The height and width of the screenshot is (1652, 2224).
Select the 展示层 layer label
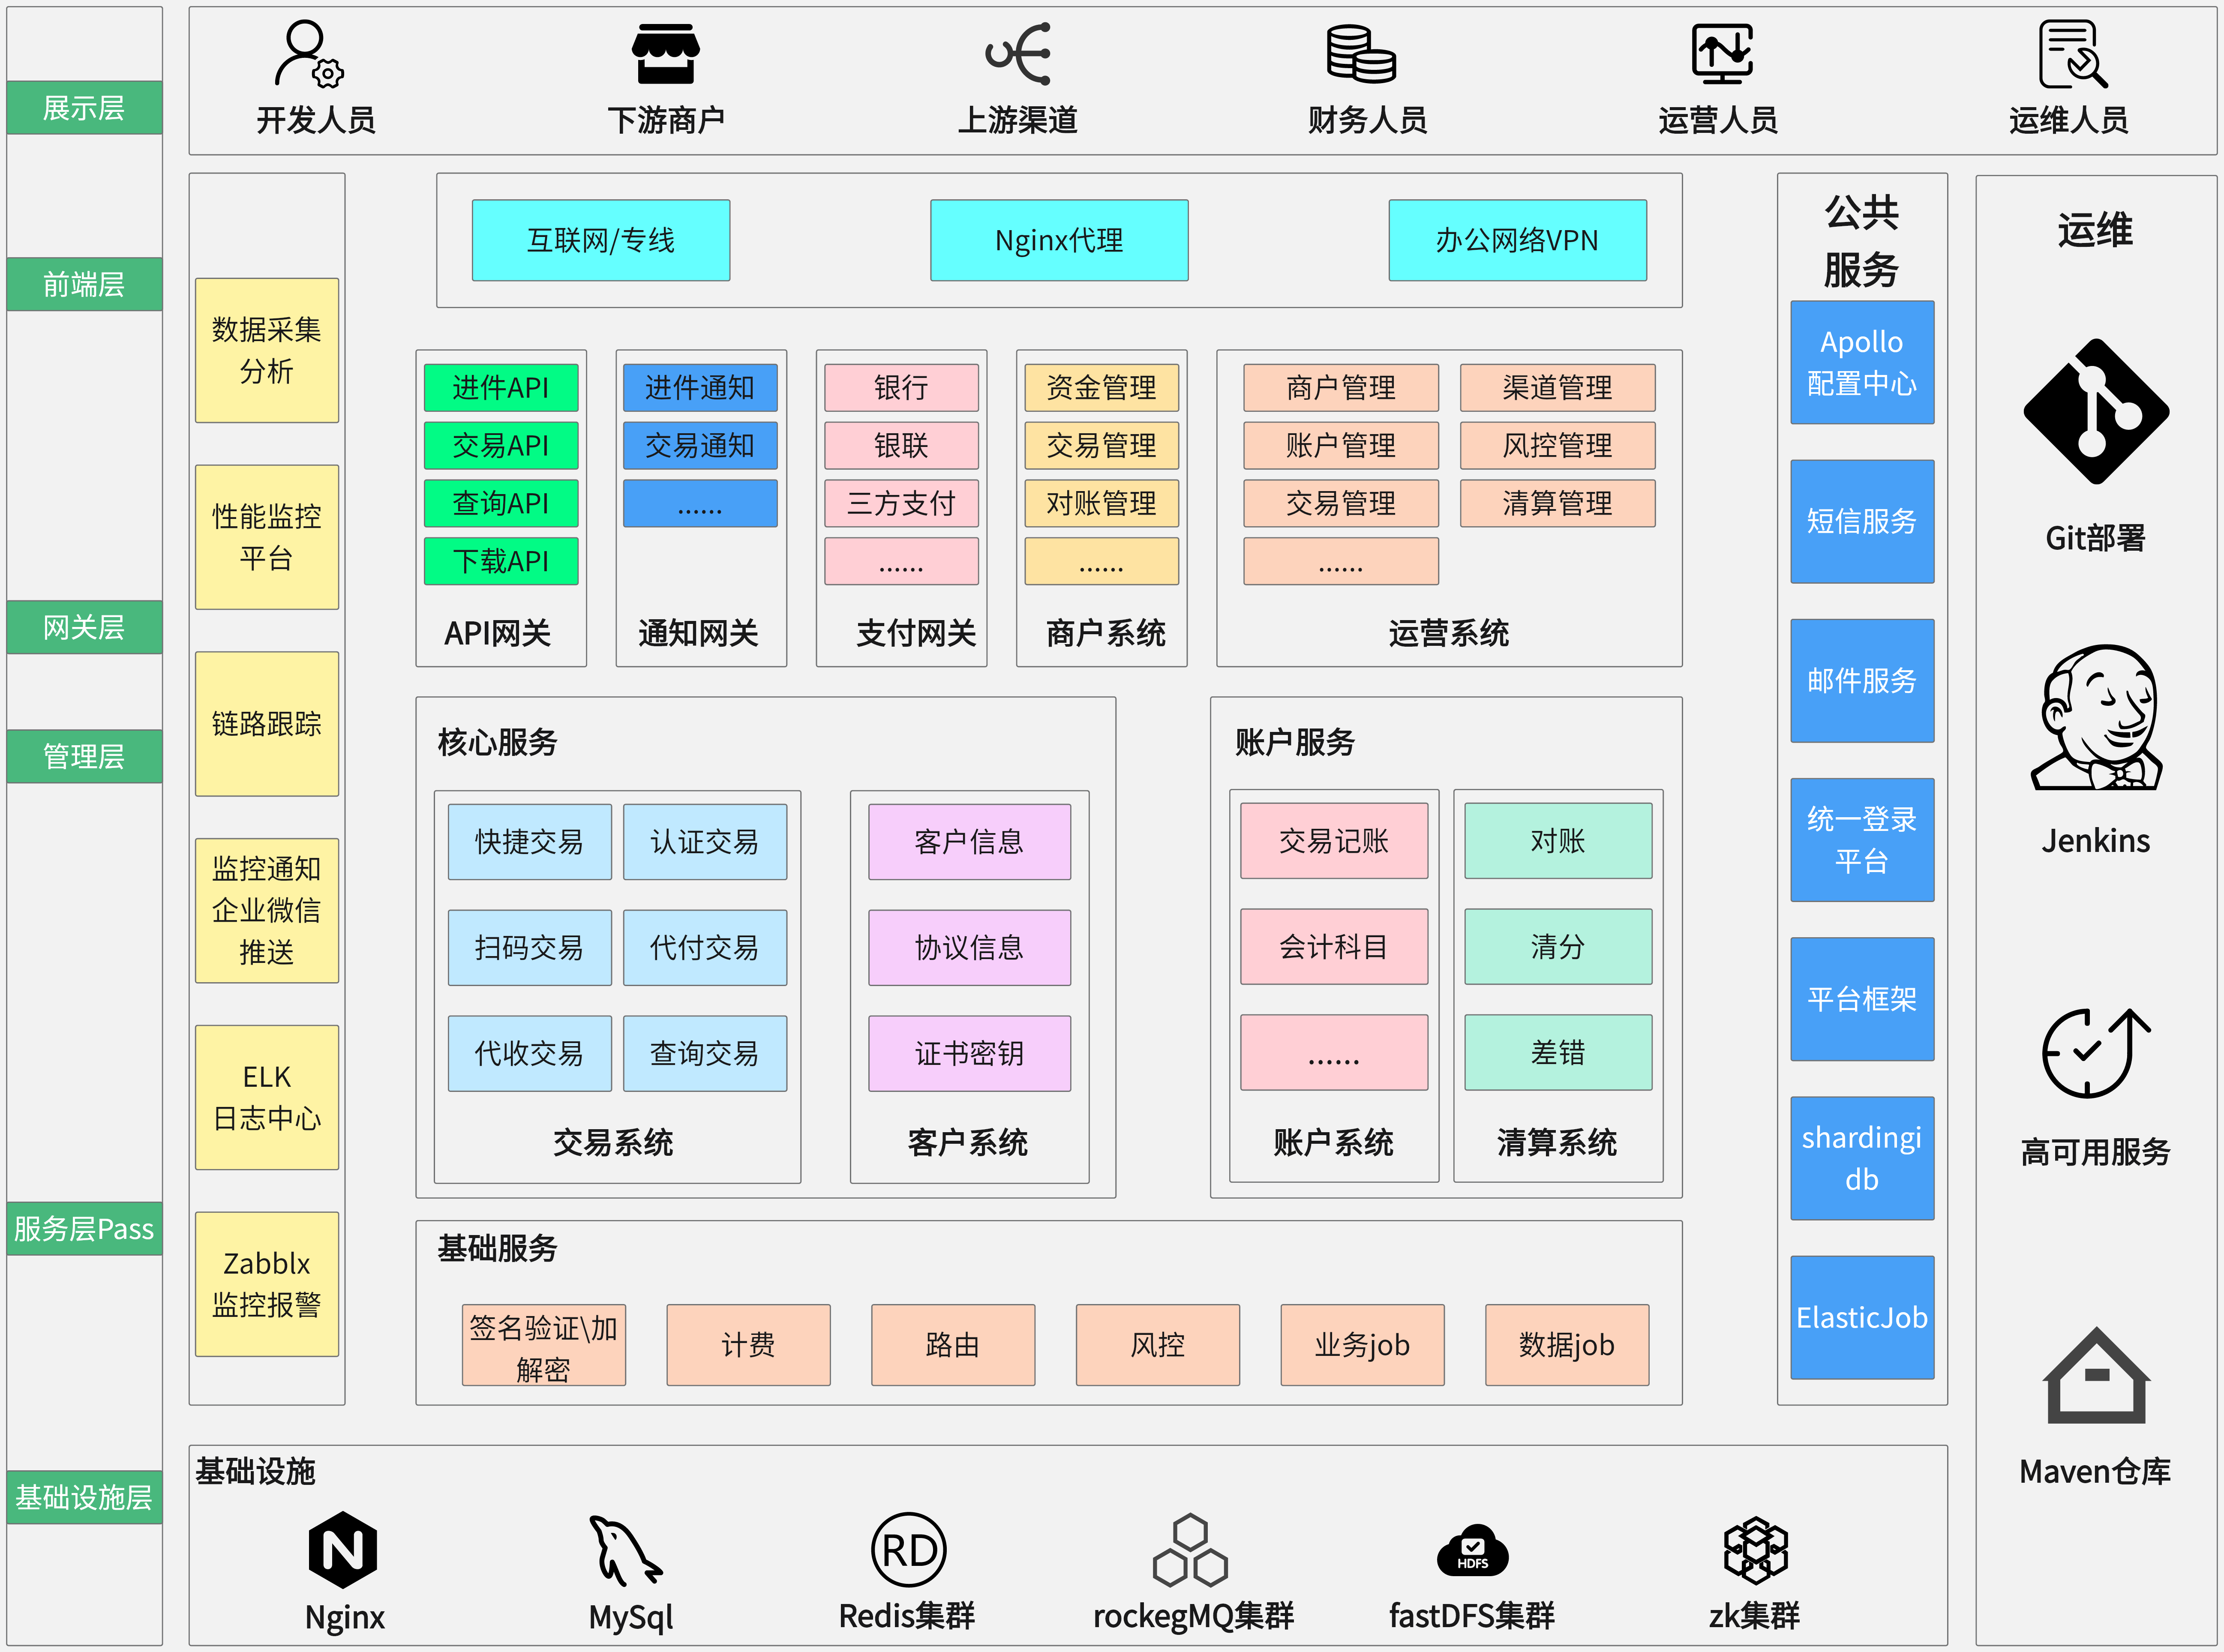(x=84, y=108)
